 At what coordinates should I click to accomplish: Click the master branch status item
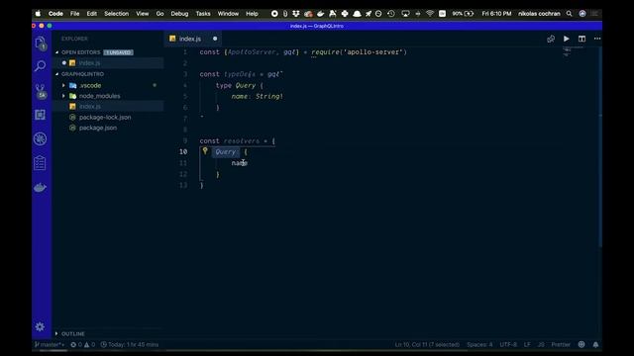[x=50, y=344]
